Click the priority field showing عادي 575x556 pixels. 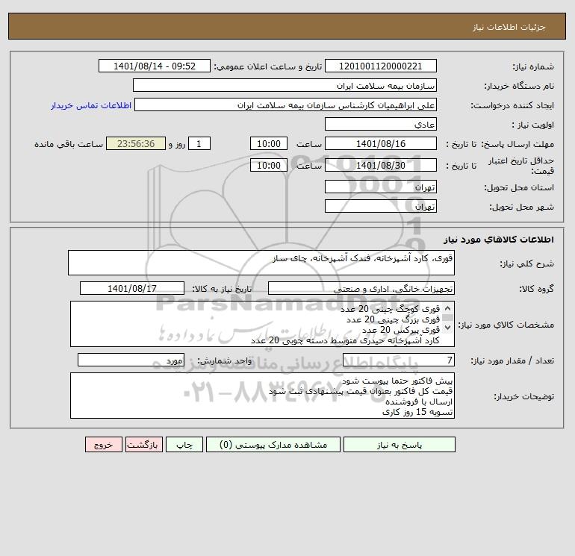pos(381,124)
